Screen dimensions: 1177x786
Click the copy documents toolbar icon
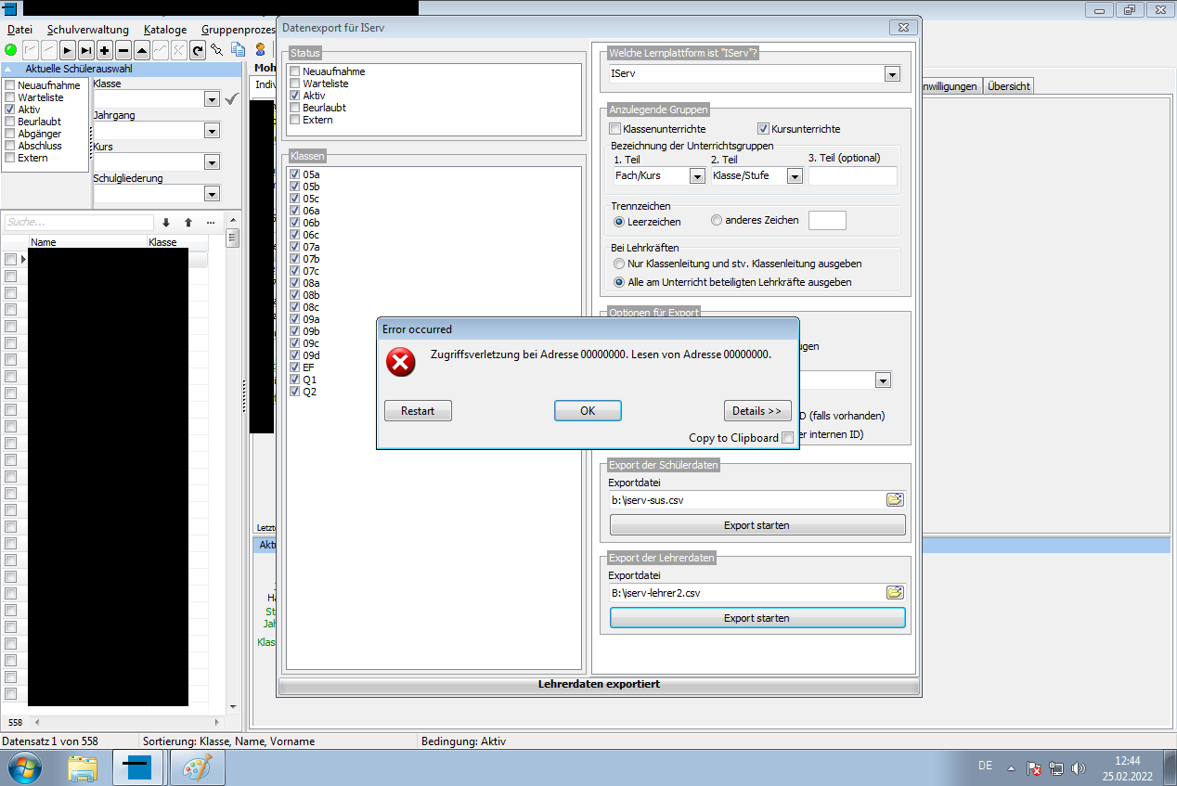point(238,50)
